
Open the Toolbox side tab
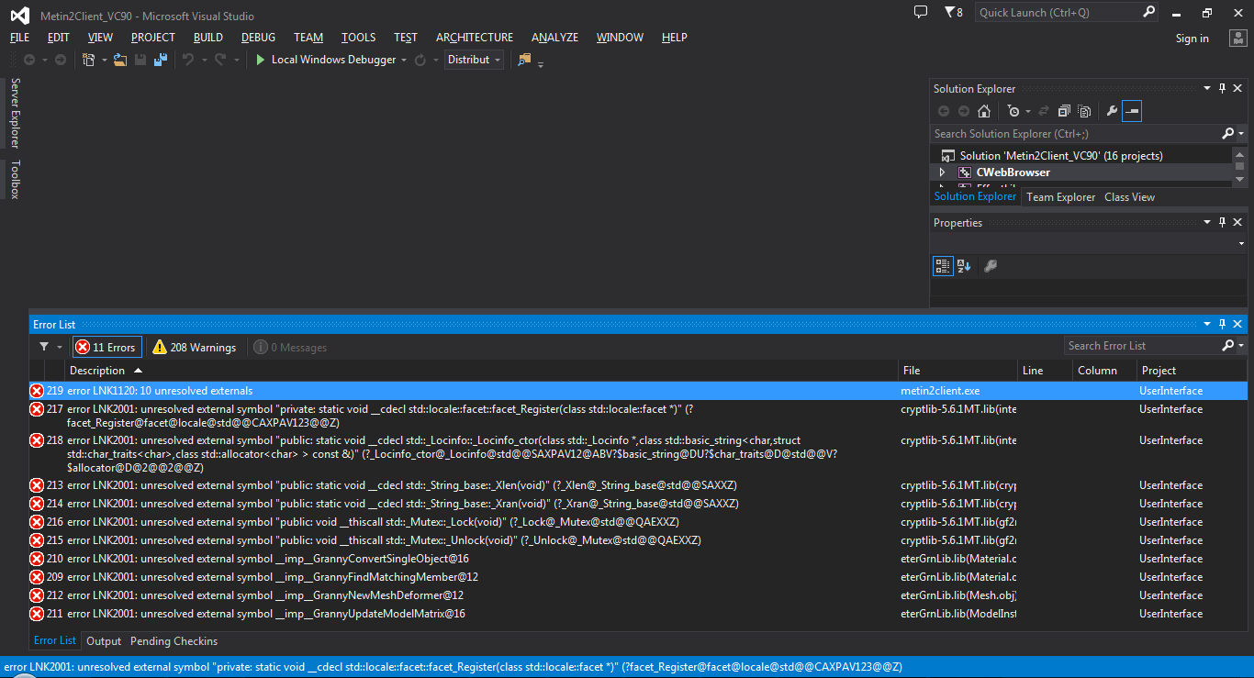[x=15, y=180]
